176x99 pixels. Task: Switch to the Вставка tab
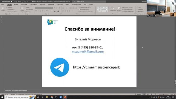point(16,5)
